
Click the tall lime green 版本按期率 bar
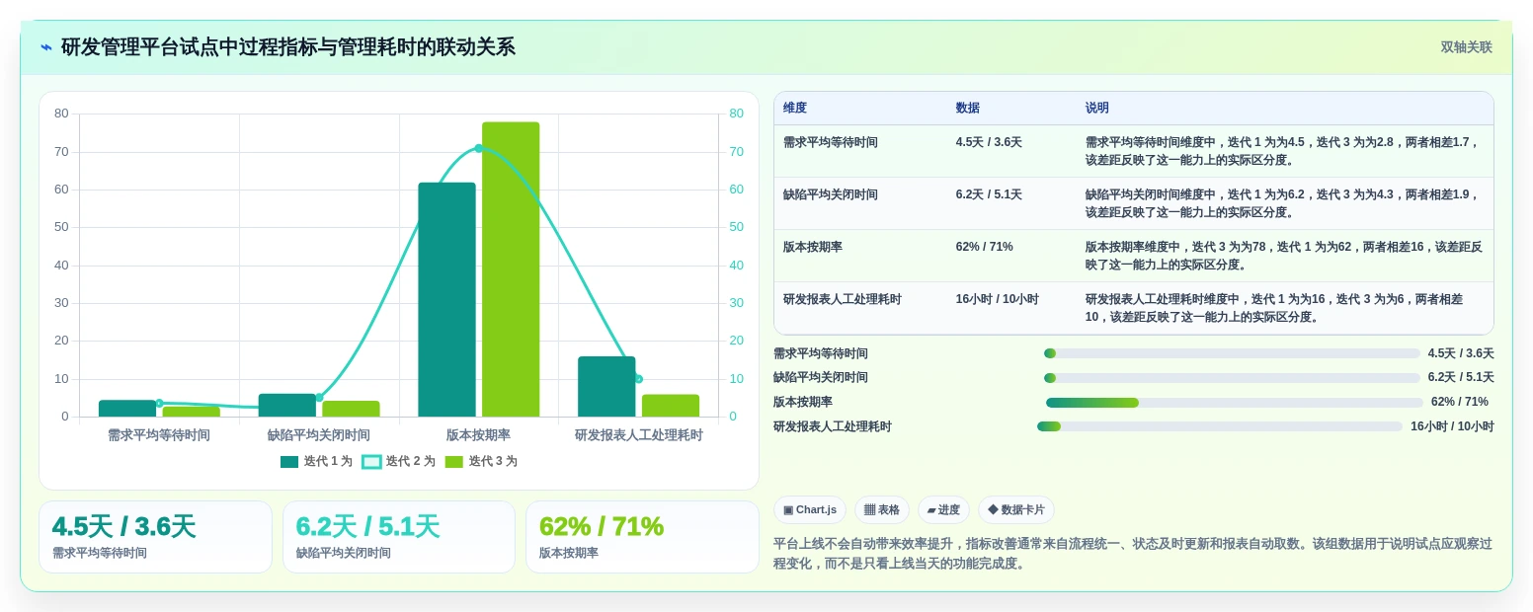pyautogui.click(x=511, y=269)
